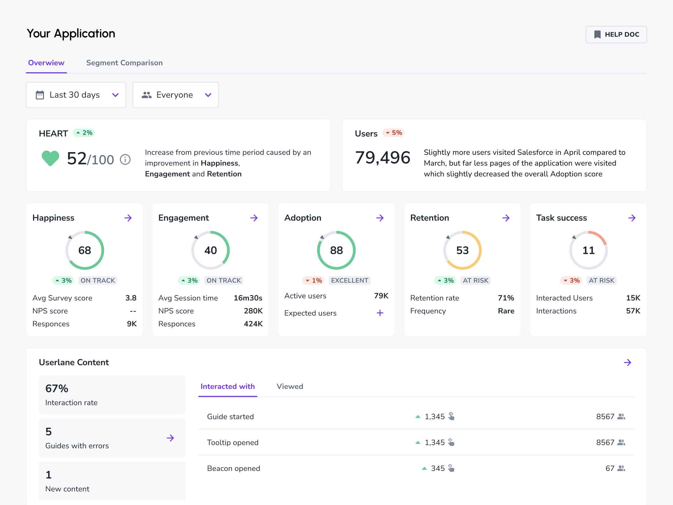
Task: Select the Viewed tab
Action: point(290,387)
